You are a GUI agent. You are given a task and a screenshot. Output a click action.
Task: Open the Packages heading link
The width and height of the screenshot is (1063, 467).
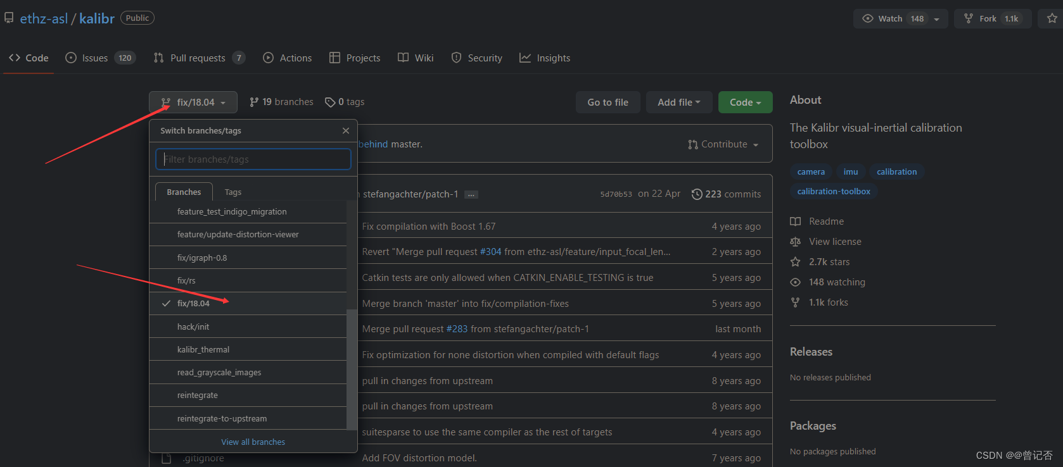(813, 426)
